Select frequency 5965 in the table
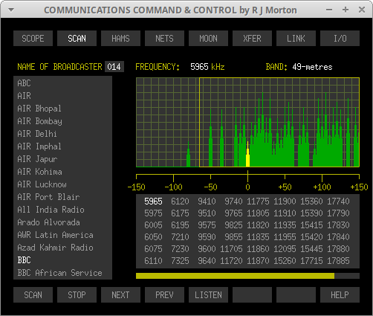The image size is (373, 316). [153, 201]
